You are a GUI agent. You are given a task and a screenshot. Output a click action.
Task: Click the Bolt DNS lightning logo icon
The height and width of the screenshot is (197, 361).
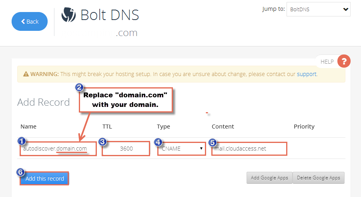pos(68,15)
